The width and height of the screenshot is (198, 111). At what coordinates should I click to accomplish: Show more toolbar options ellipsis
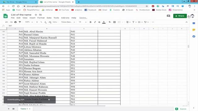153,22
